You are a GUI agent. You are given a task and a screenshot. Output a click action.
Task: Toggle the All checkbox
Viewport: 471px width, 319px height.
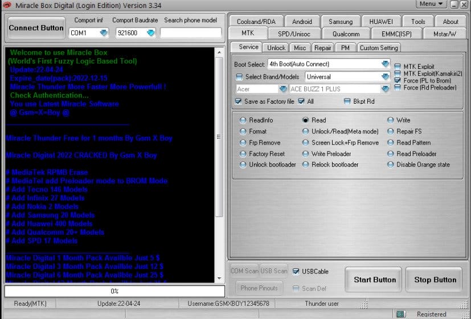pyautogui.click(x=301, y=101)
